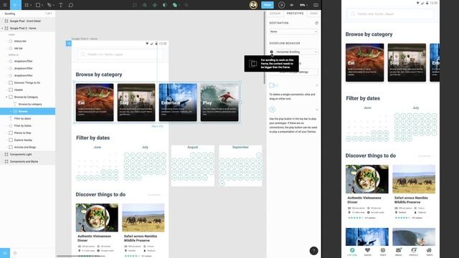Select the Text tool
Viewport: 459px width, 258px height.
point(60,5)
